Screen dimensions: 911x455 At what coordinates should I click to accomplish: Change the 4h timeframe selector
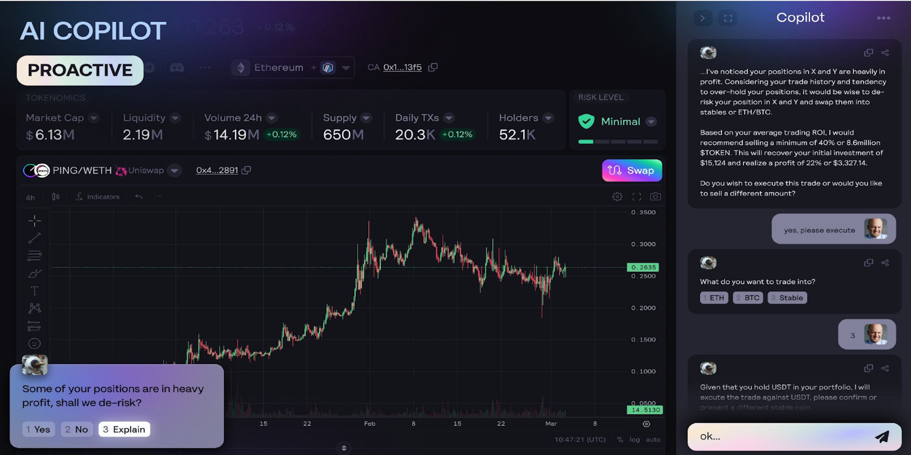[x=30, y=197]
